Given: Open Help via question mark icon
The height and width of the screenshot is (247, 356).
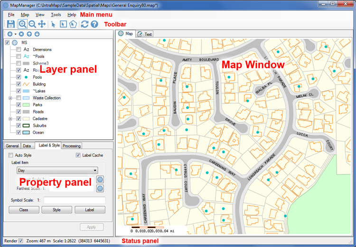Looking at the screenshot, I should coord(94,24).
